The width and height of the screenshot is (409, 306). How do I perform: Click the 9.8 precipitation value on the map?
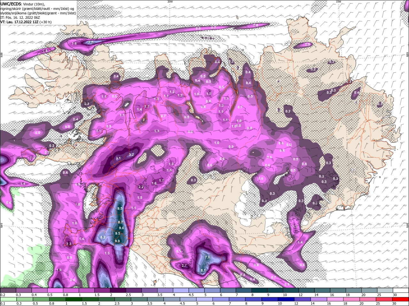(117, 241)
